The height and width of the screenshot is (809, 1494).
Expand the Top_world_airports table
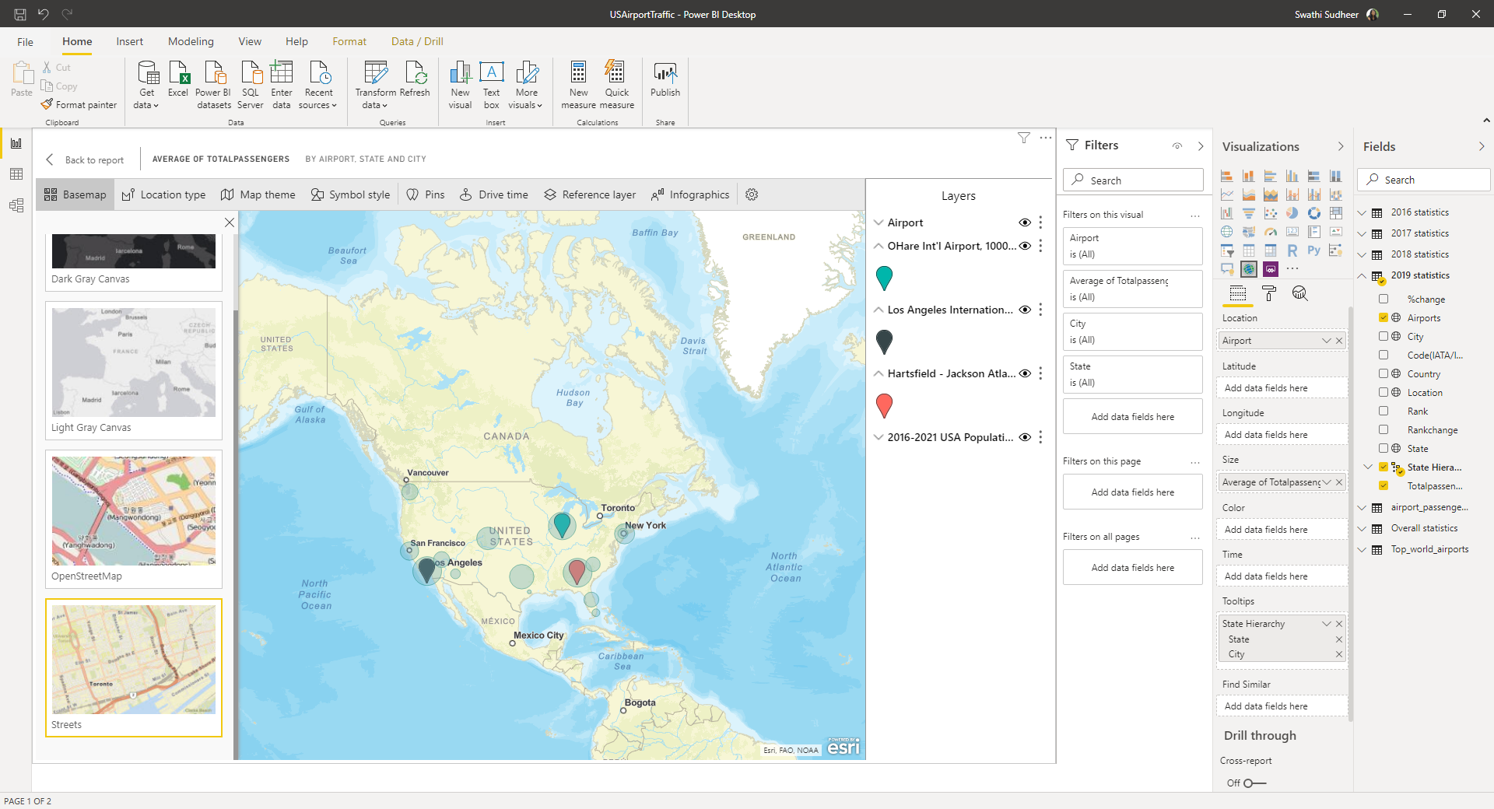1362,549
